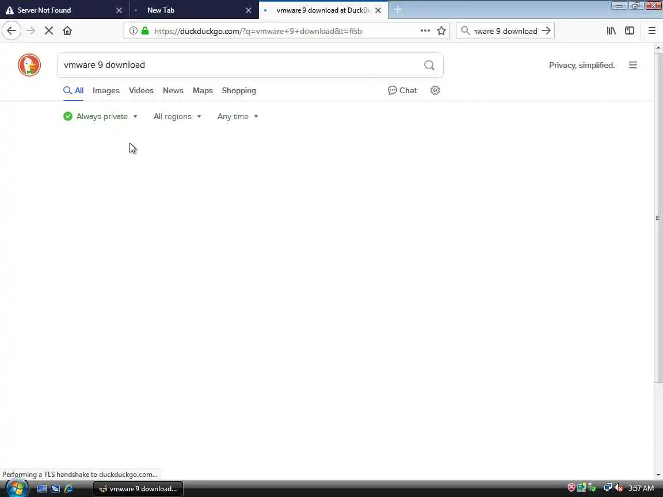
Task: Click the vmware 9 download taskbar button
Action: point(138,488)
